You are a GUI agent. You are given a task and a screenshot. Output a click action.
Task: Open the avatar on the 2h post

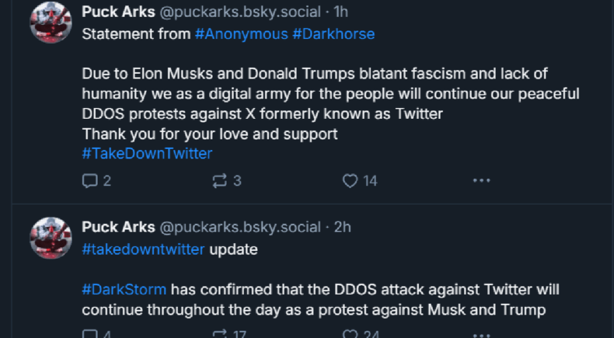click(51, 238)
